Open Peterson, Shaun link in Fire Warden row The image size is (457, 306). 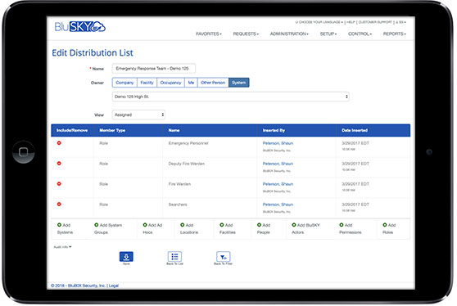(x=278, y=184)
